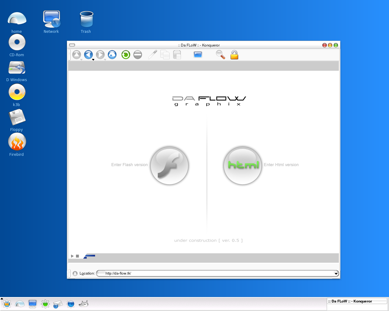
Task: Click the play button on the page
Action: tap(72, 256)
